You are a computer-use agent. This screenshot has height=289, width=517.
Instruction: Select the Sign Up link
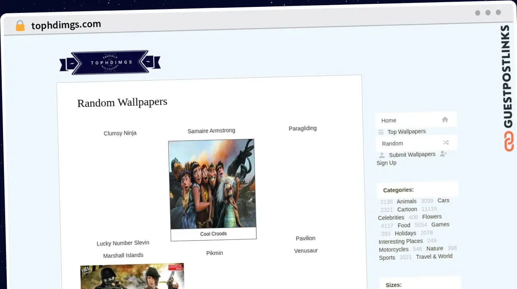tap(386, 163)
